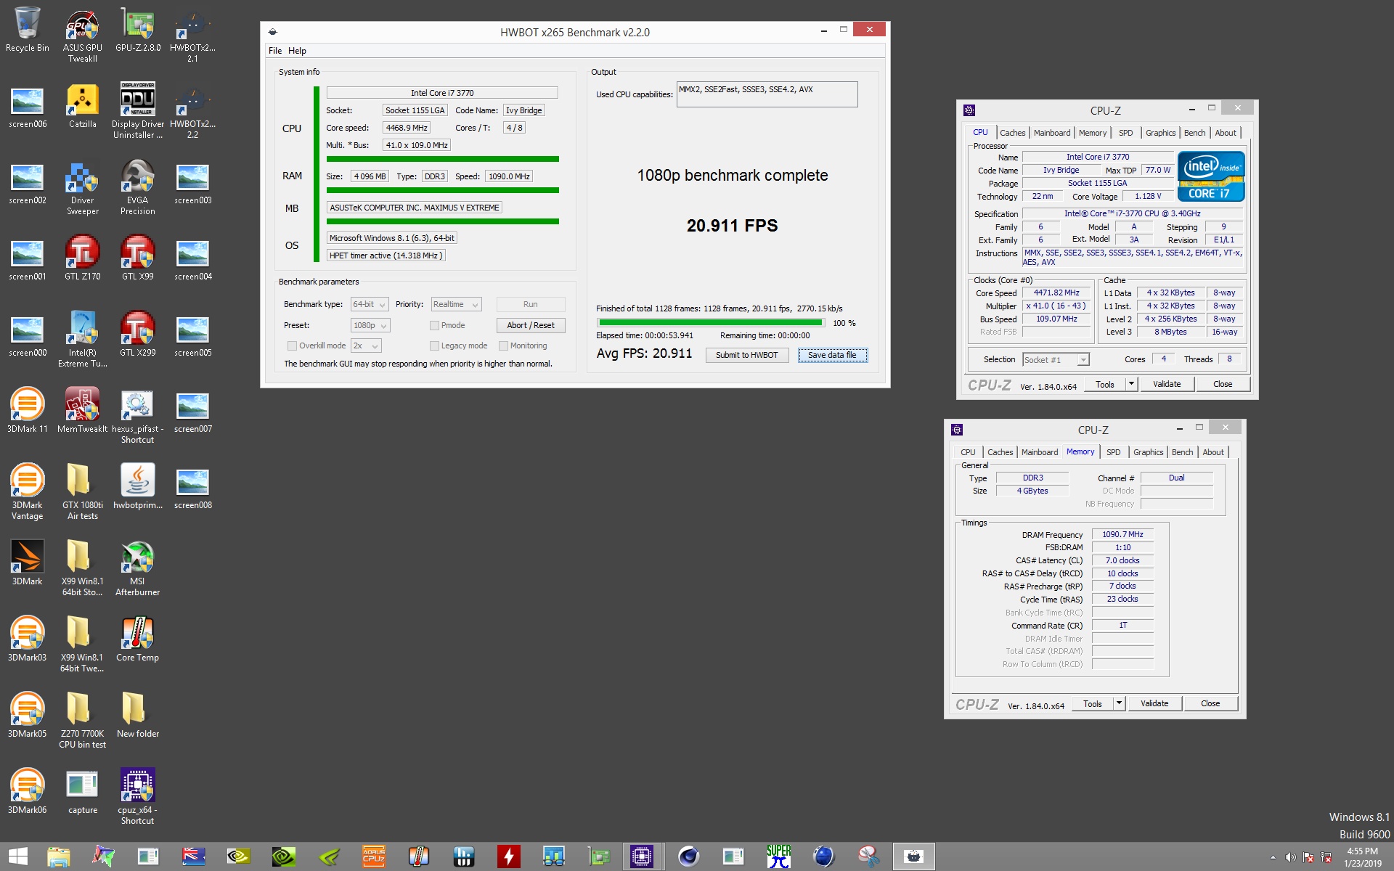Open SPD tab in lower CPU-Z
The height and width of the screenshot is (871, 1394).
pyautogui.click(x=1114, y=452)
